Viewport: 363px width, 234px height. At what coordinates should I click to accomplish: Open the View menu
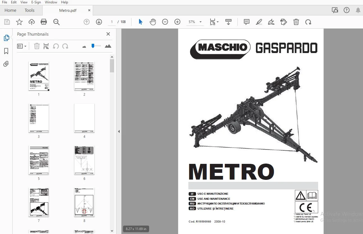click(x=24, y=2)
